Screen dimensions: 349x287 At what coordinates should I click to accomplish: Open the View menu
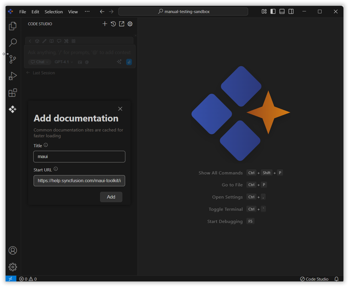point(73,12)
